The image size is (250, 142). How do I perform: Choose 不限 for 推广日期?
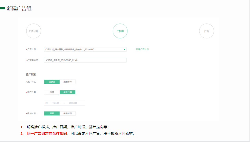click(x=52, y=92)
